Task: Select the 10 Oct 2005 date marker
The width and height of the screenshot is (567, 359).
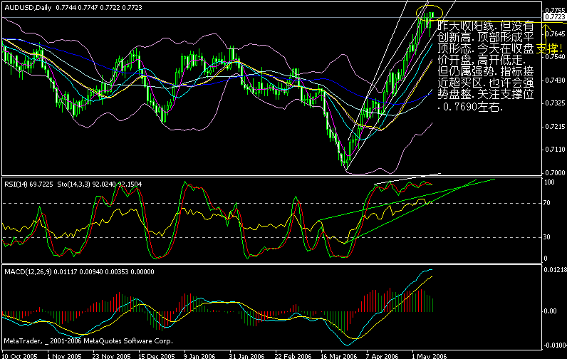Action: pyautogui.click(x=19, y=355)
